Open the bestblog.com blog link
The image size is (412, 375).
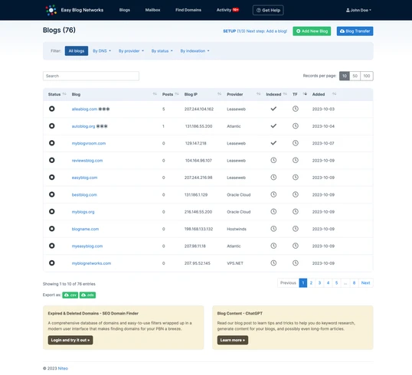(x=84, y=194)
